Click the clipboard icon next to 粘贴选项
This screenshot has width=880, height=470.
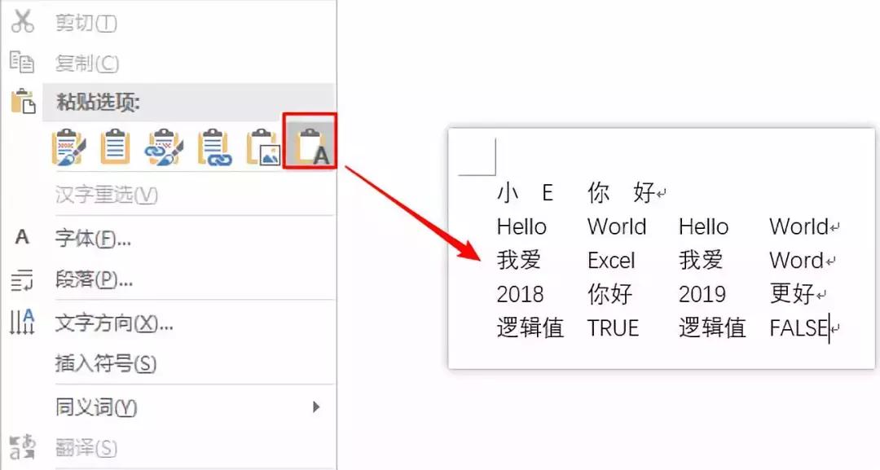point(22,99)
